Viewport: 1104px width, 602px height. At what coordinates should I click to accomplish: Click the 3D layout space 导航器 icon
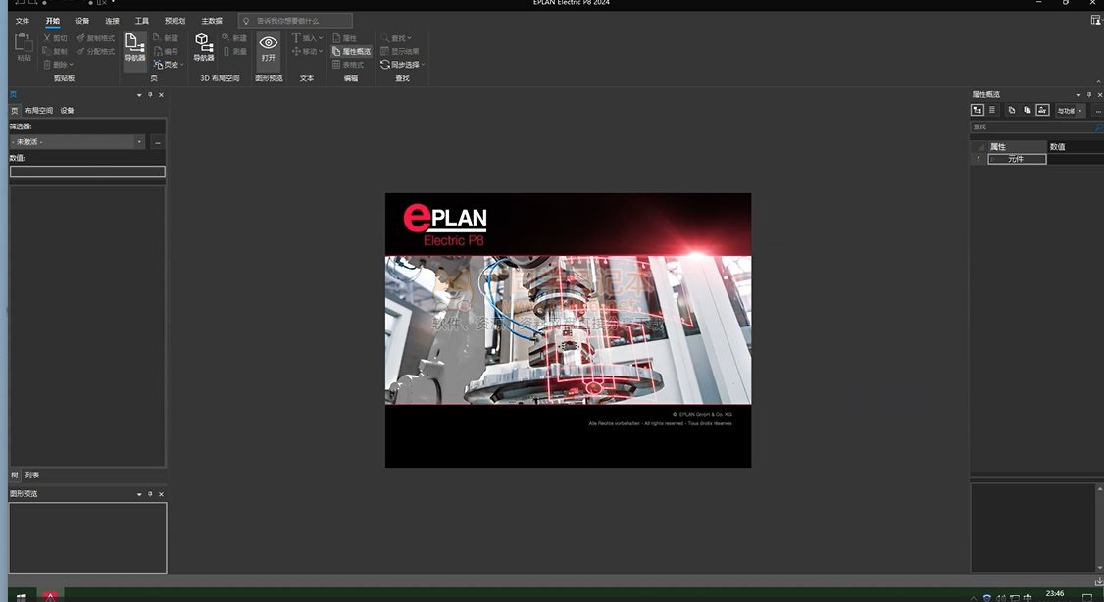tap(203, 47)
